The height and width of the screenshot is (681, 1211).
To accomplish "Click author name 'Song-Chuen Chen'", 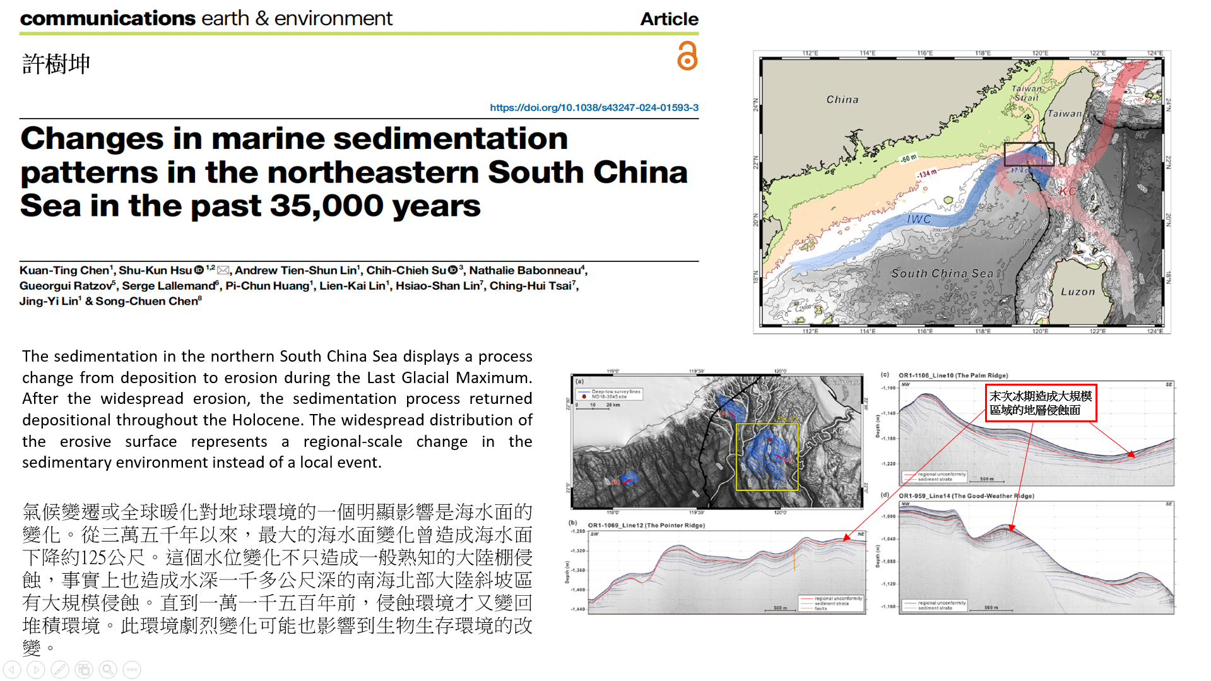I will (147, 301).
